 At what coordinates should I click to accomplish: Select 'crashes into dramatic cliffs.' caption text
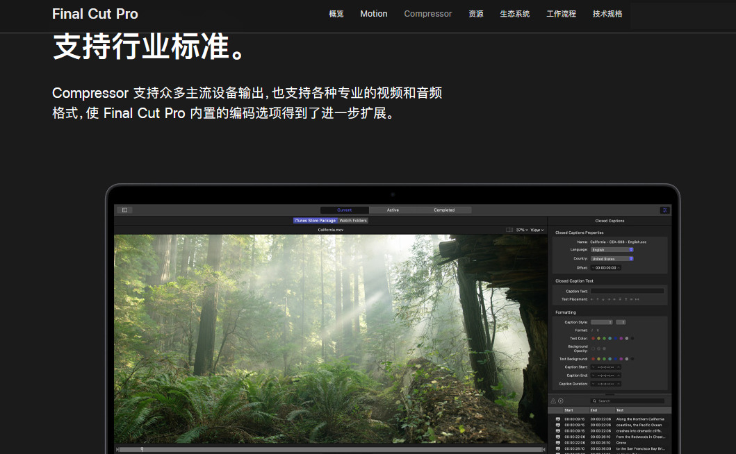639,430
